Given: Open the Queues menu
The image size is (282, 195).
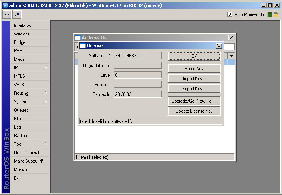Looking at the screenshot, I should click(30, 110).
